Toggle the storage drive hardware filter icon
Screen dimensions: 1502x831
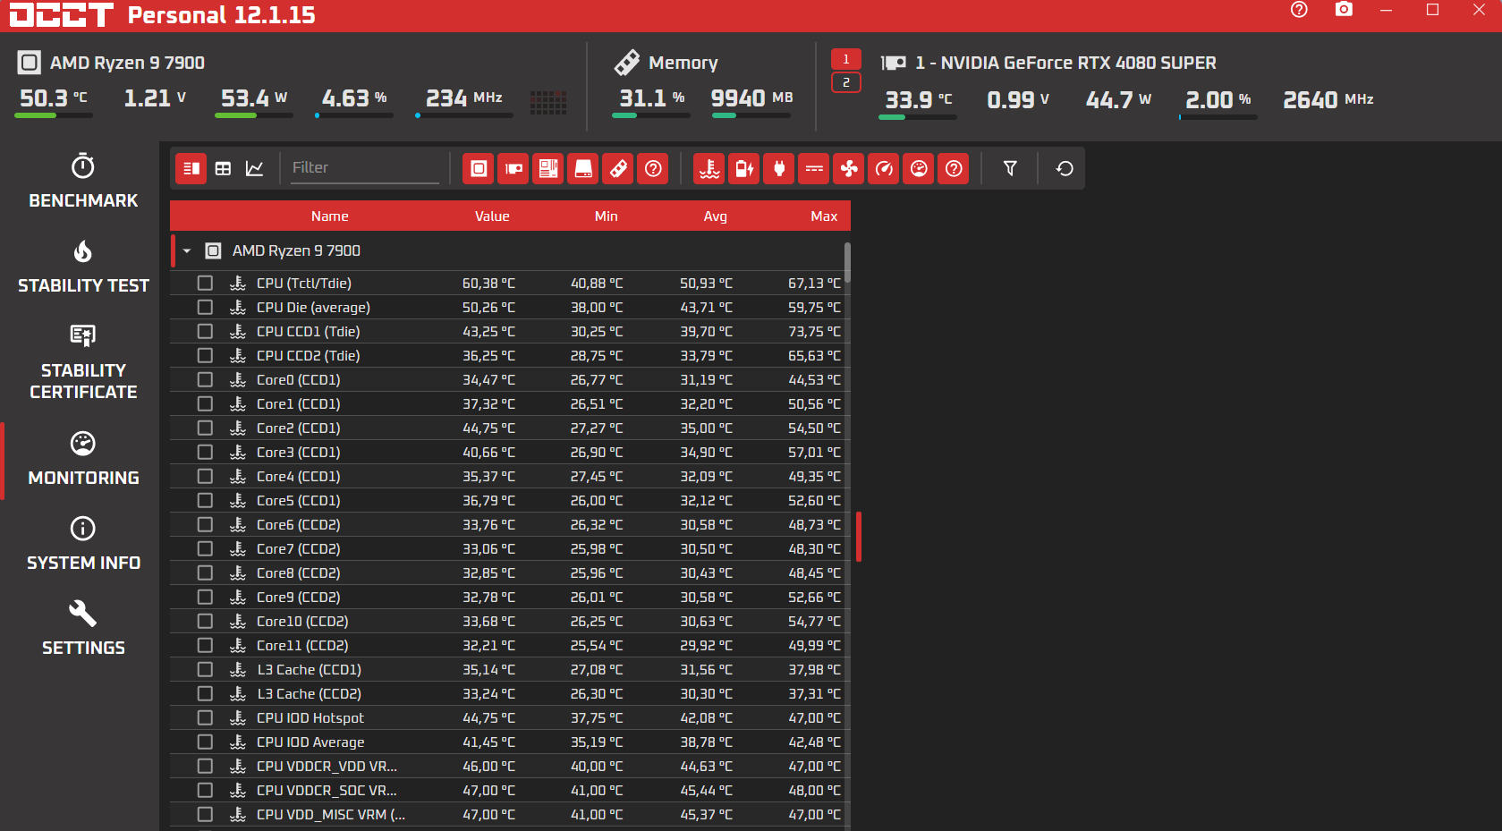pos(583,168)
